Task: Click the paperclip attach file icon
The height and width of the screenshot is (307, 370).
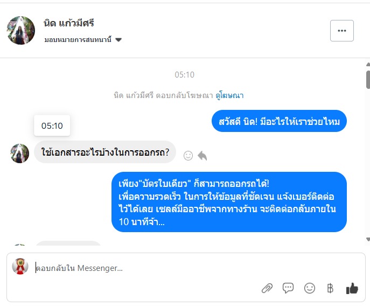Action: [267, 288]
